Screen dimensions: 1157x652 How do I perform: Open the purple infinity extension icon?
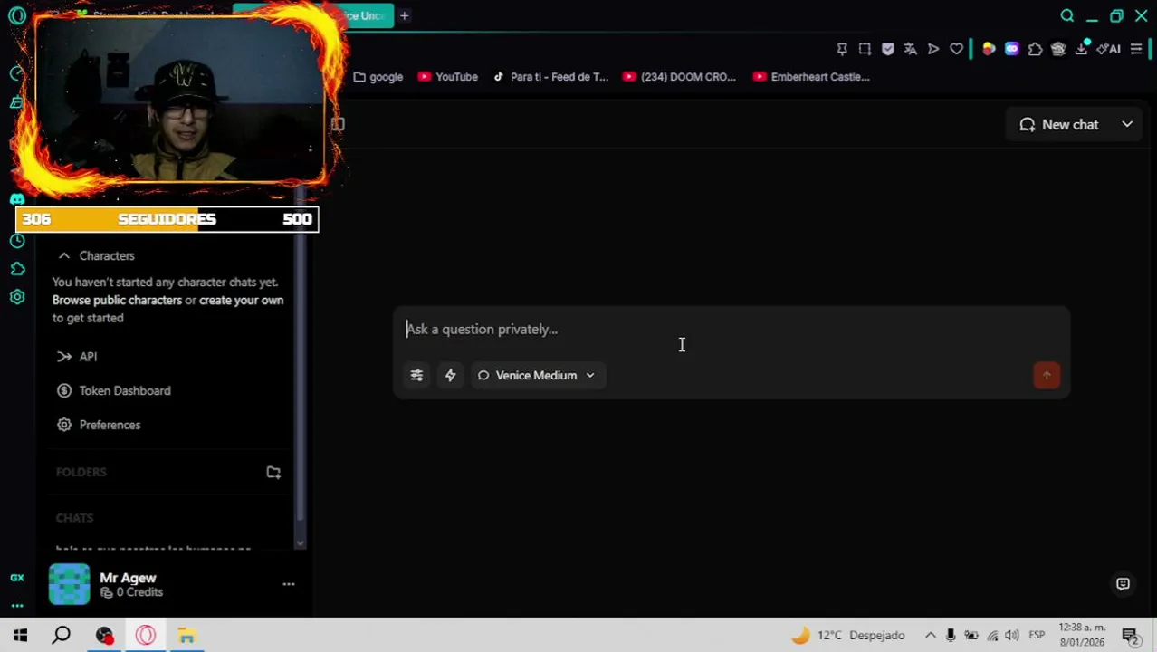click(1011, 49)
